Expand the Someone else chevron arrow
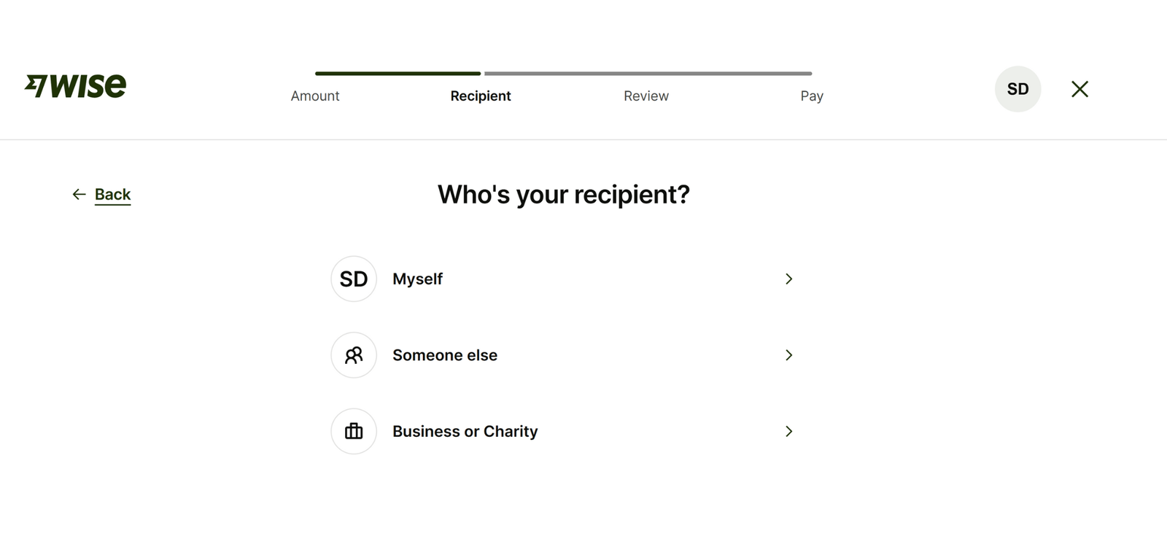The height and width of the screenshot is (539, 1167). [788, 355]
